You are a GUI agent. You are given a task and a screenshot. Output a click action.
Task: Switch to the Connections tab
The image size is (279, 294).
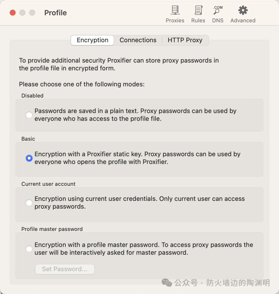point(138,40)
